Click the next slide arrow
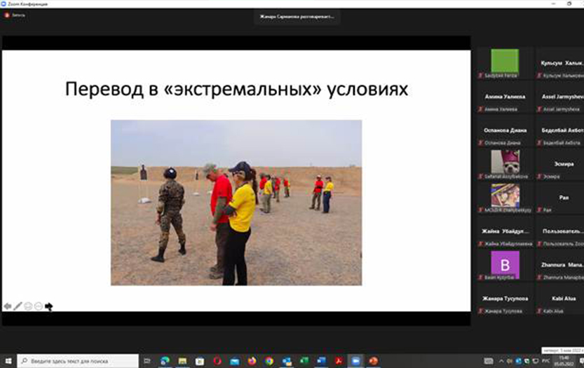The width and height of the screenshot is (584, 368). coord(48,306)
